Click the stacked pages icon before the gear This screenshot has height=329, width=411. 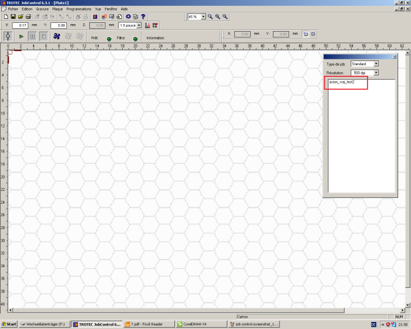point(119,16)
